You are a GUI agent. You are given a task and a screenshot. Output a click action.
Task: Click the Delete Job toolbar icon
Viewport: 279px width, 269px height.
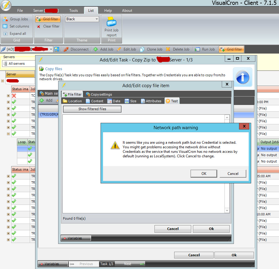[168, 49]
